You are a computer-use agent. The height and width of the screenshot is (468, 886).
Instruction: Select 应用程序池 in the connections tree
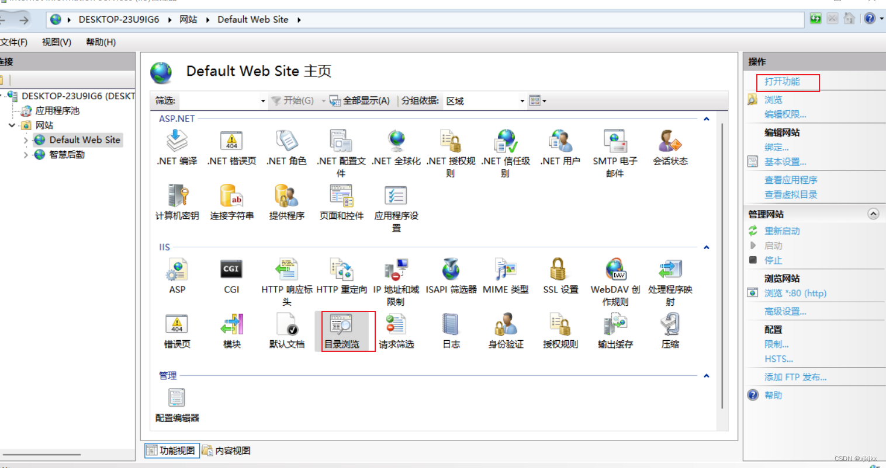click(57, 111)
